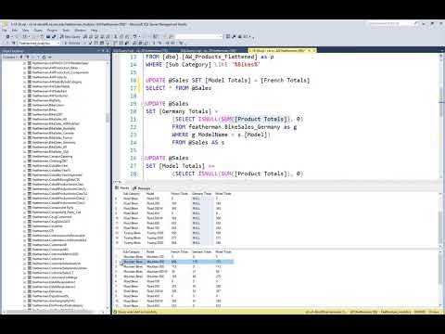Image resolution: width=445 pixels, height=334 pixels.
Task: Switch to the second query document tab
Action: (x=209, y=50)
